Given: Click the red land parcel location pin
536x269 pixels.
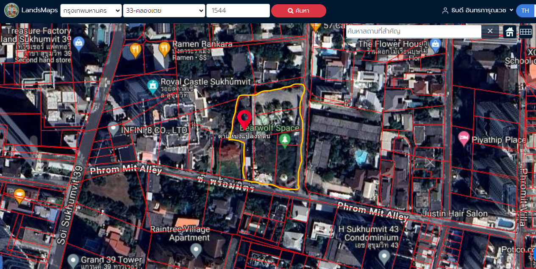Looking at the screenshot, I should (x=244, y=120).
